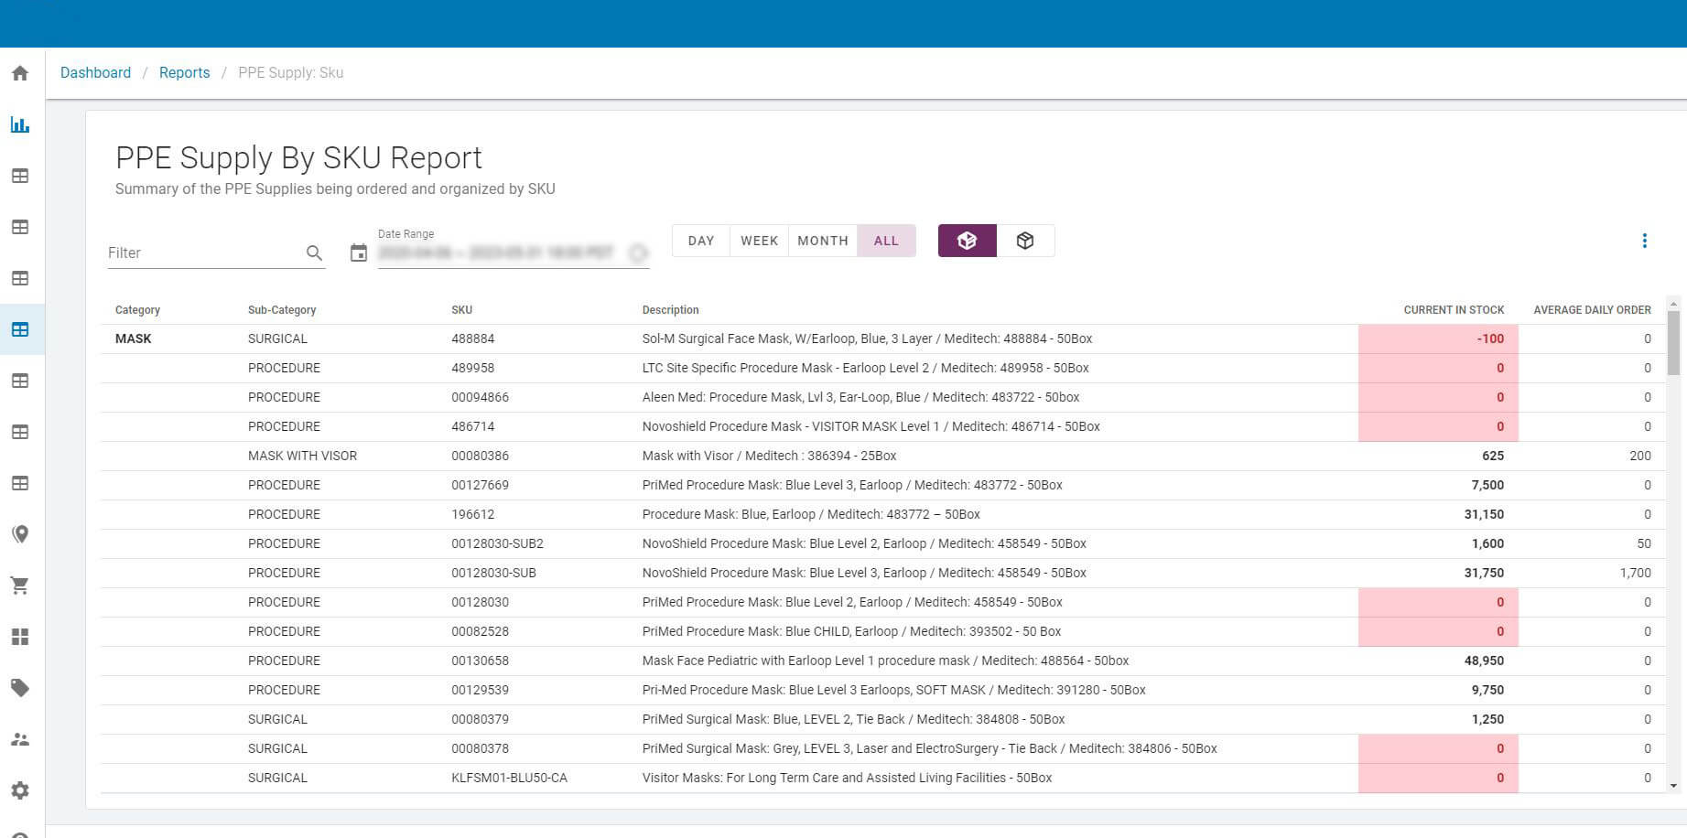Select the WEEK time range option
The image size is (1687, 838).
(x=759, y=240)
